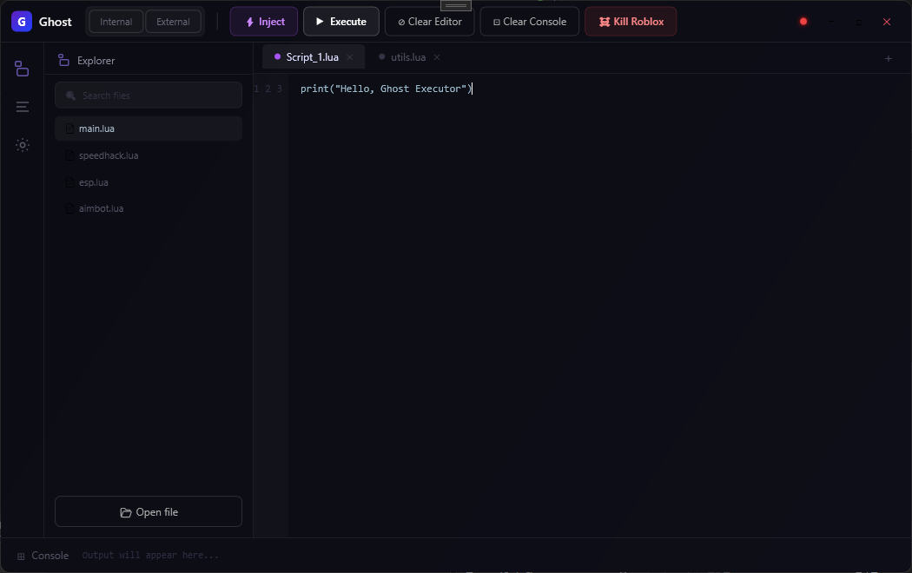The width and height of the screenshot is (912, 573).
Task: Switch to External mode
Action: (173, 22)
